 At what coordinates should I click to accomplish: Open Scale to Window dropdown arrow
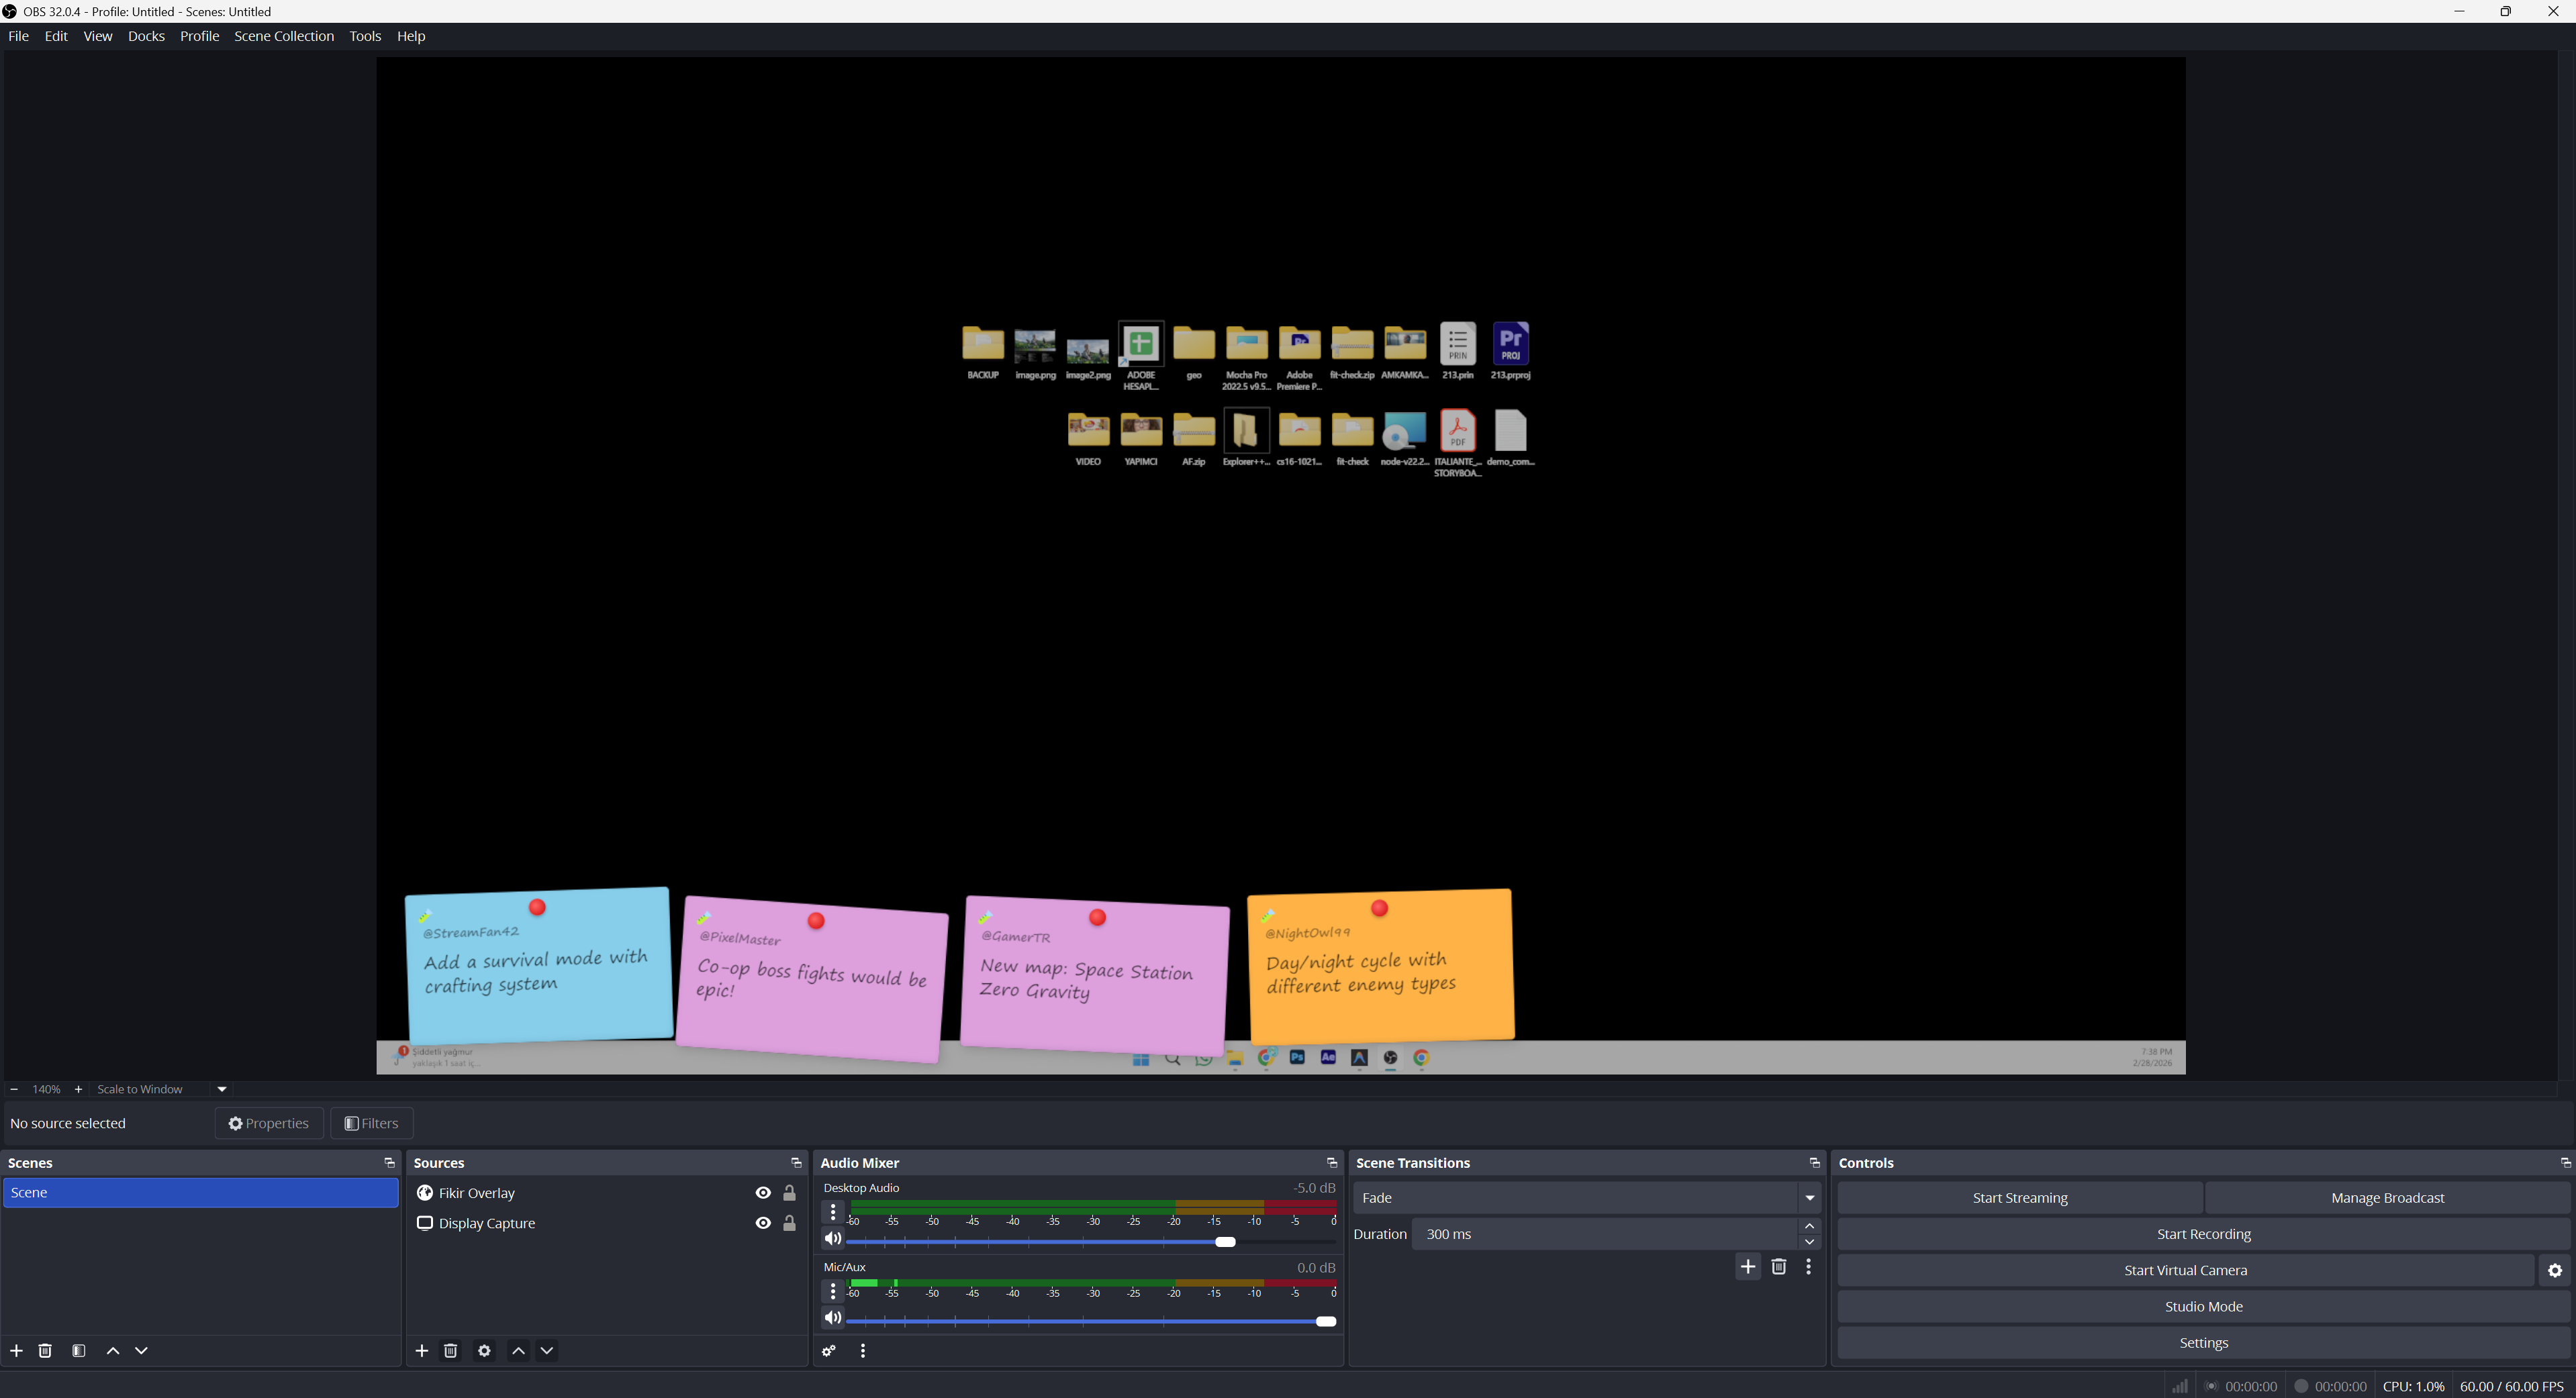tap(222, 1090)
